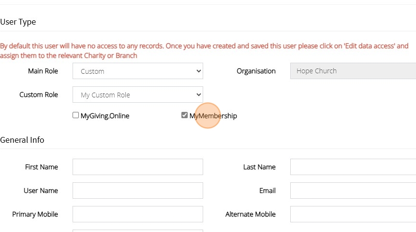Focus the First Name text box
The image size is (416, 232).
click(138, 167)
